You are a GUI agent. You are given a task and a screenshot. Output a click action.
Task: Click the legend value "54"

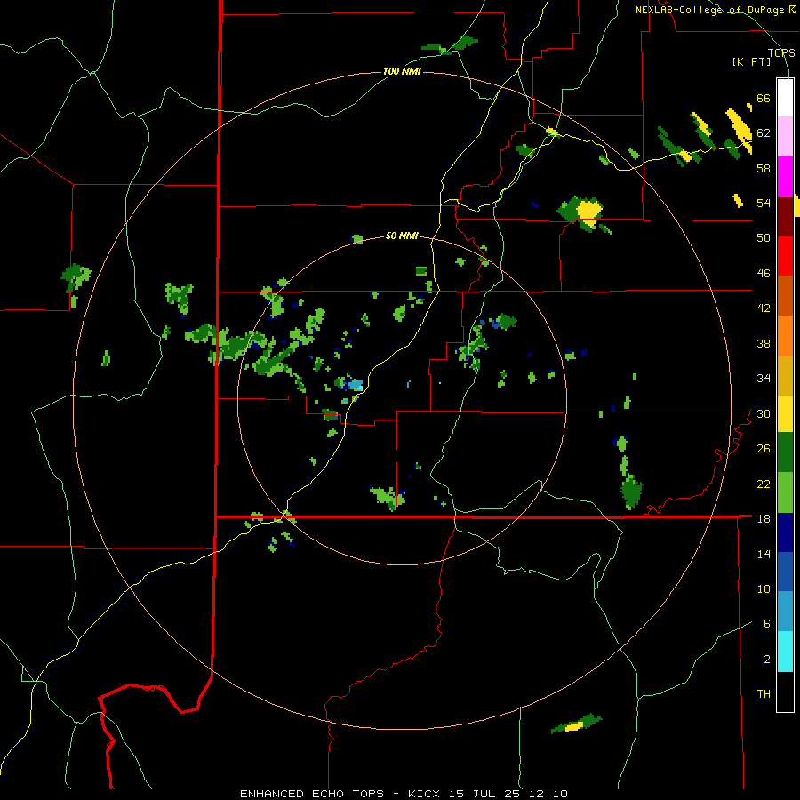764,203
